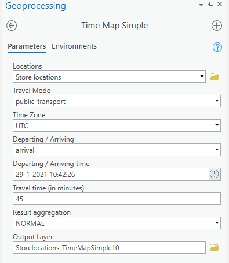Click the Time Map Simple title
Image resolution: width=229 pixels, height=263 pixels.
[x=115, y=26]
